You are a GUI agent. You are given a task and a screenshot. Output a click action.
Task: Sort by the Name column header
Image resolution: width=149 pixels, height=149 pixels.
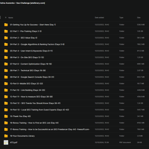11,18
